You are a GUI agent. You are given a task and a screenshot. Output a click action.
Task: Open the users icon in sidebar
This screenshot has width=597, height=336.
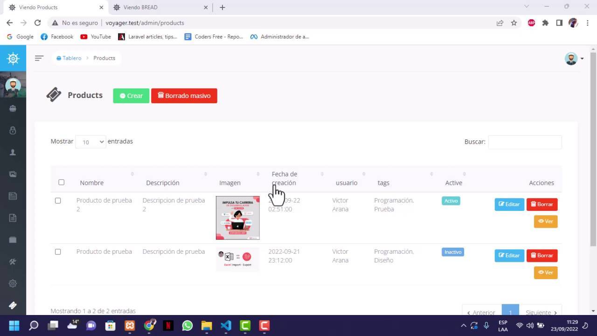tap(13, 152)
